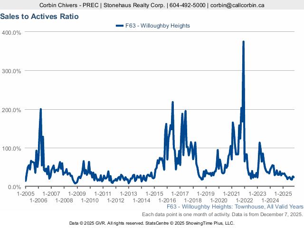Click the 200.0% y-axis label
304x228 pixels.
tap(11, 110)
